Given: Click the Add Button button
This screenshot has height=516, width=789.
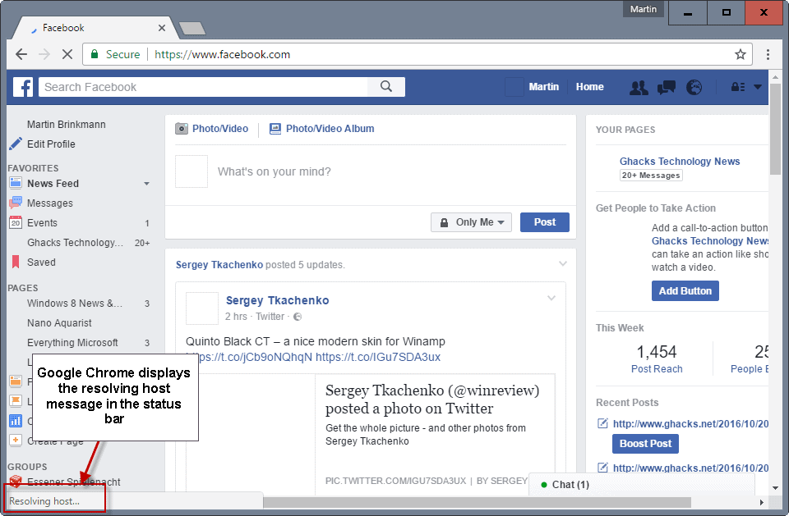Looking at the screenshot, I should [685, 291].
